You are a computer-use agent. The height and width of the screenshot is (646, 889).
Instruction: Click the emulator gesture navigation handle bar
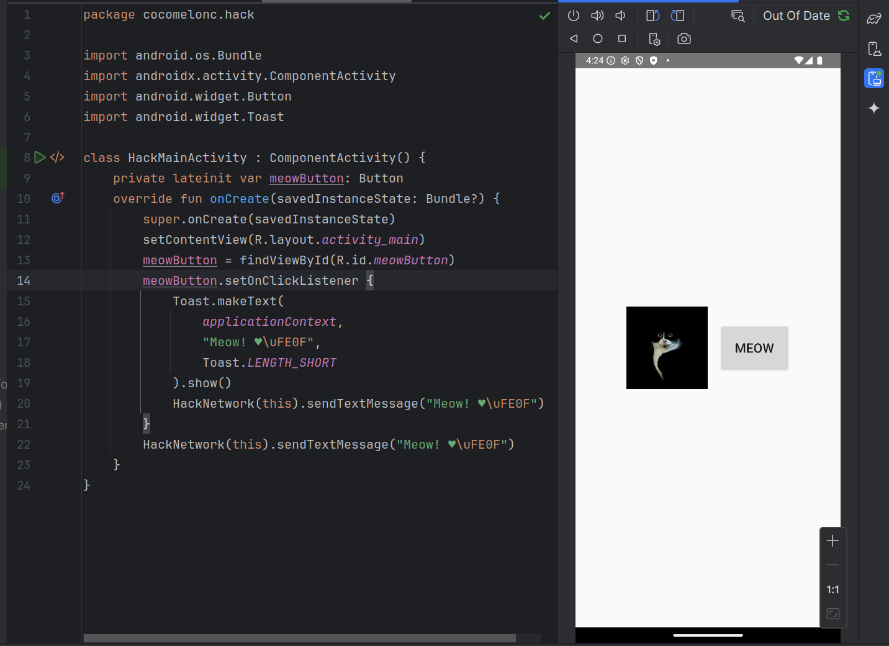tap(708, 635)
